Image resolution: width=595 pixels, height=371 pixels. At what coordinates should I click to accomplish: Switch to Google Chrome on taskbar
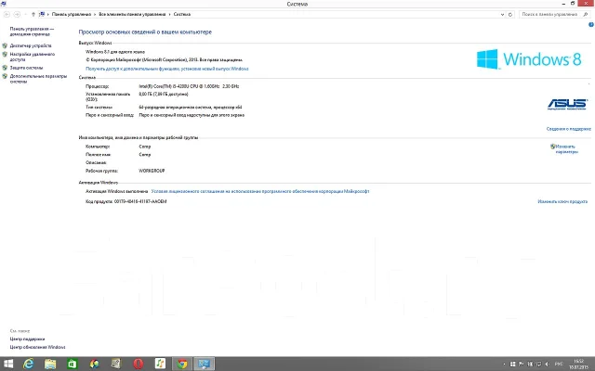click(x=182, y=364)
